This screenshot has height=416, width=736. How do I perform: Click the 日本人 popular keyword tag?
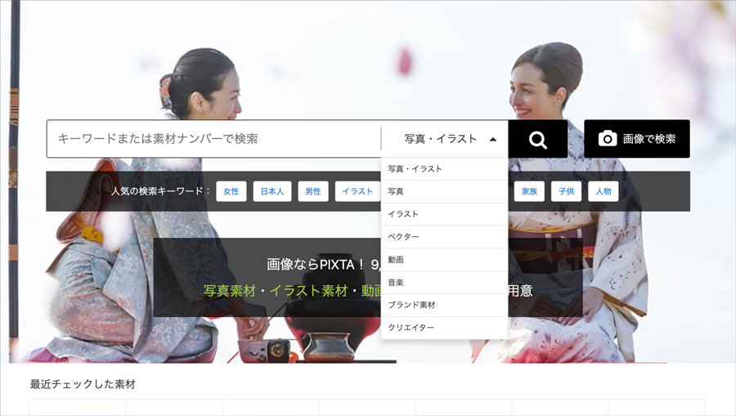click(x=272, y=191)
